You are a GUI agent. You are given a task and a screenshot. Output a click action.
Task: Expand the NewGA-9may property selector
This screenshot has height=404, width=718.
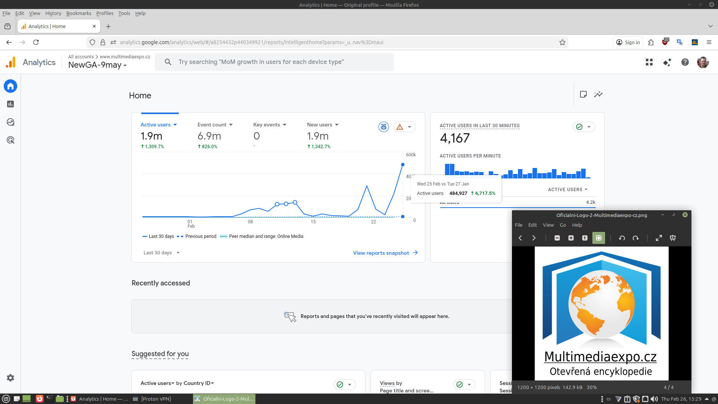click(97, 65)
